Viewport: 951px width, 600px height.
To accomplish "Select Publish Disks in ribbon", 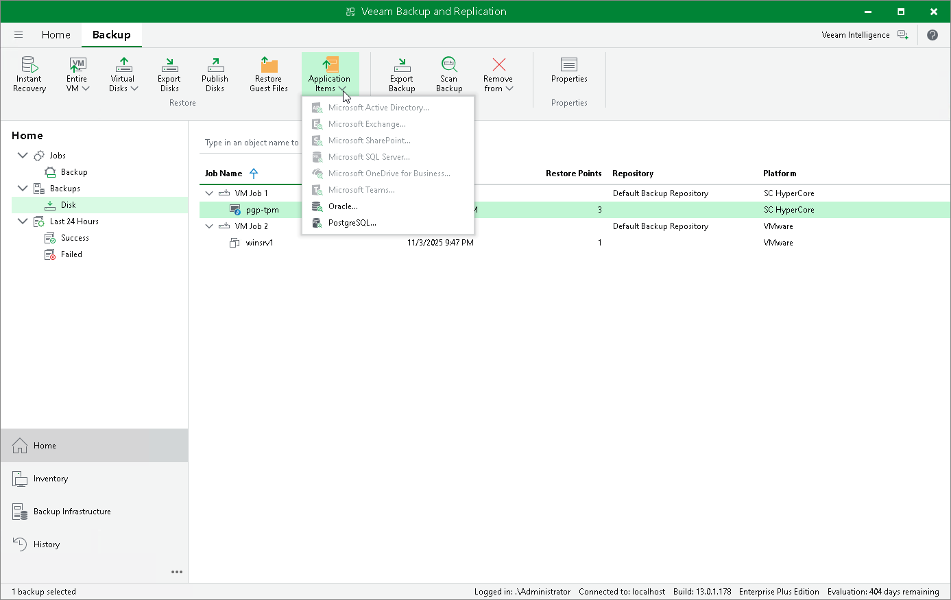I will (x=215, y=75).
